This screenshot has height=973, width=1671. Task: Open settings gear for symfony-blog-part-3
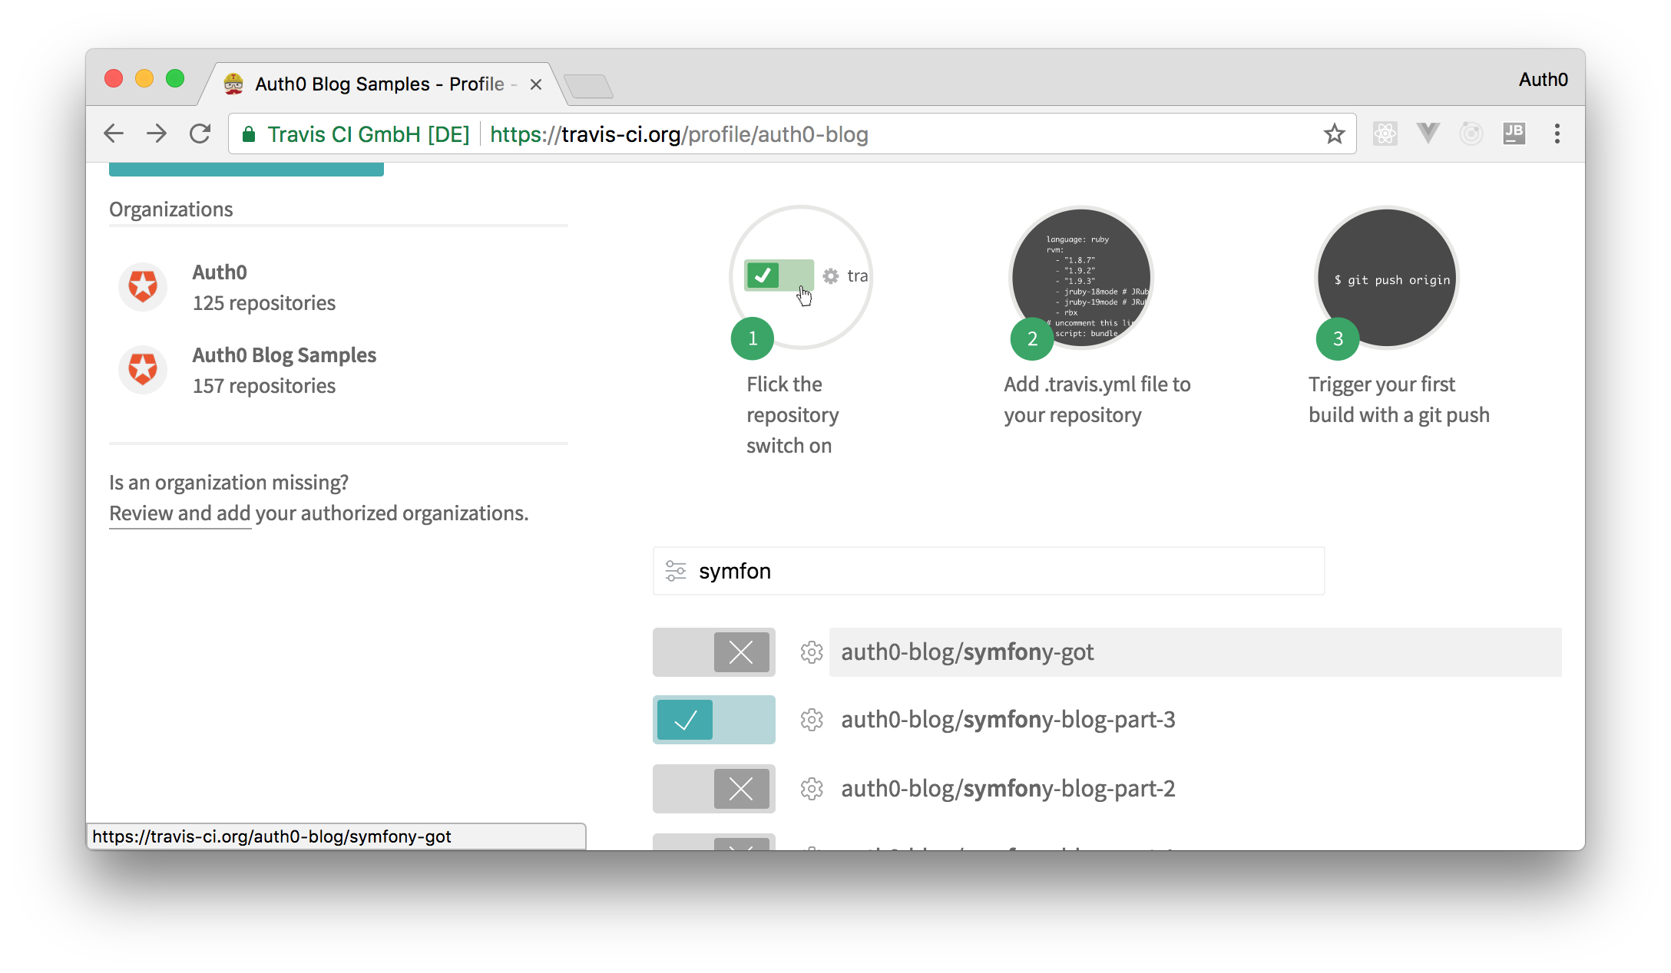[x=812, y=720]
